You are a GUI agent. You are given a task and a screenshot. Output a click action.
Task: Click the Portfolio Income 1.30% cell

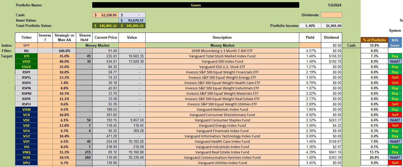click(x=310, y=26)
